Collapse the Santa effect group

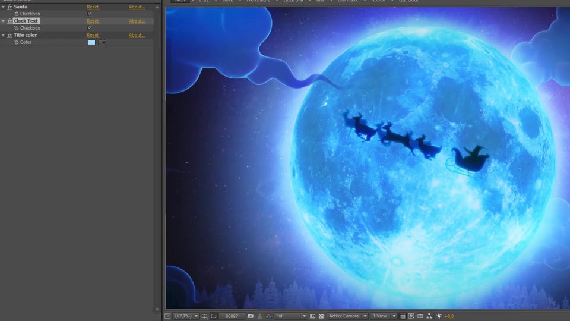point(4,7)
